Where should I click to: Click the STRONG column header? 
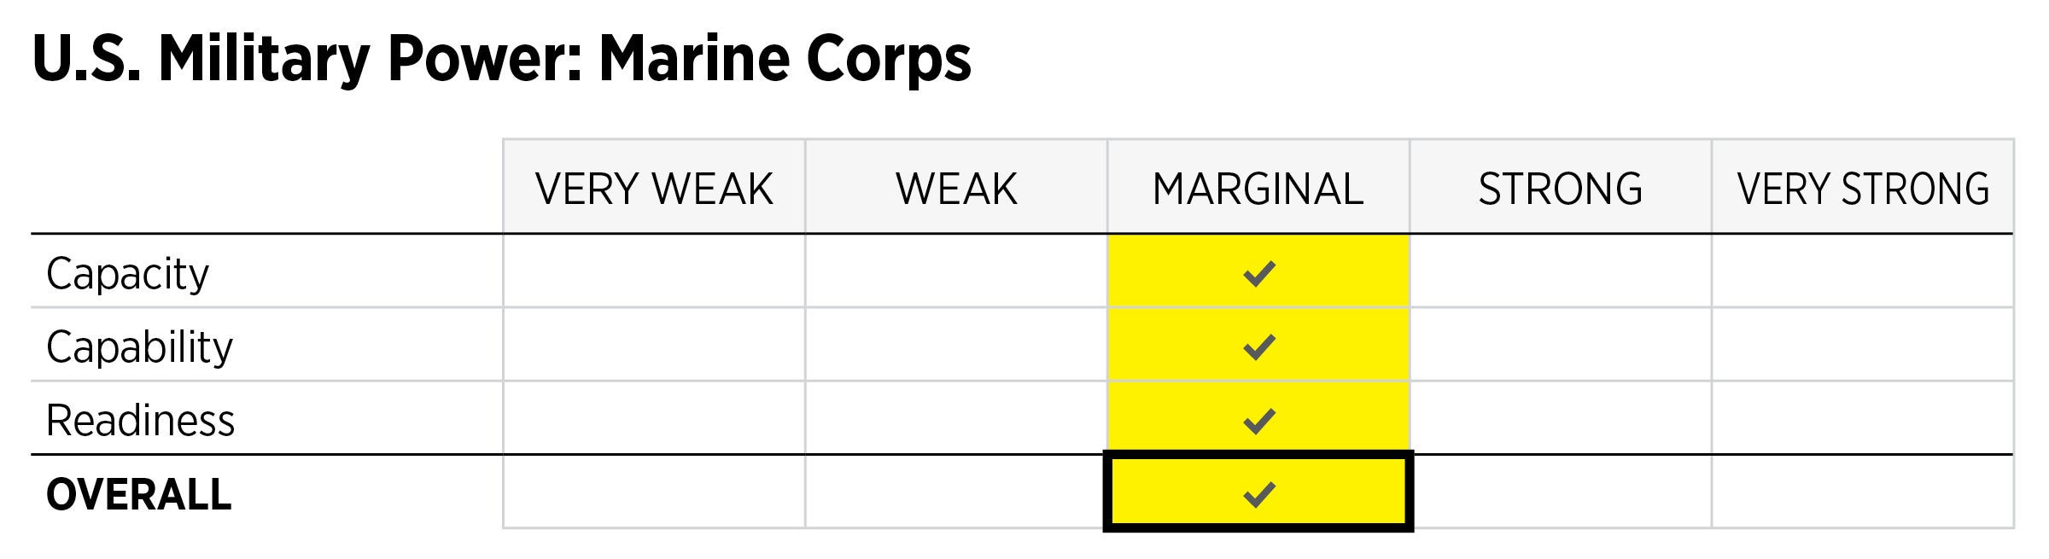click(x=1561, y=189)
